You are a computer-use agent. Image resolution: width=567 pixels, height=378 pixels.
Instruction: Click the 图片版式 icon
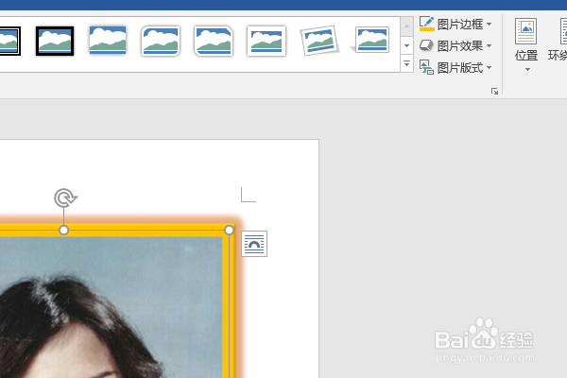point(427,67)
